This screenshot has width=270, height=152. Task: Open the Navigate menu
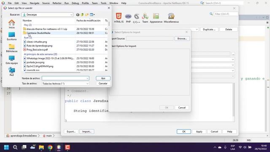click(35, 3)
